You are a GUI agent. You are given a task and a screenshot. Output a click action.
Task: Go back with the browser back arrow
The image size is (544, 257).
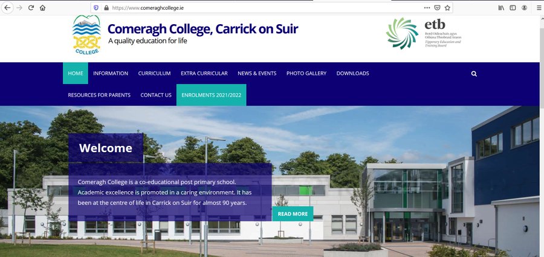[7, 8]
